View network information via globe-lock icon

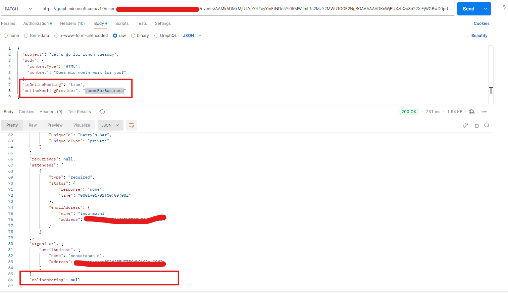tap(471, 111)
